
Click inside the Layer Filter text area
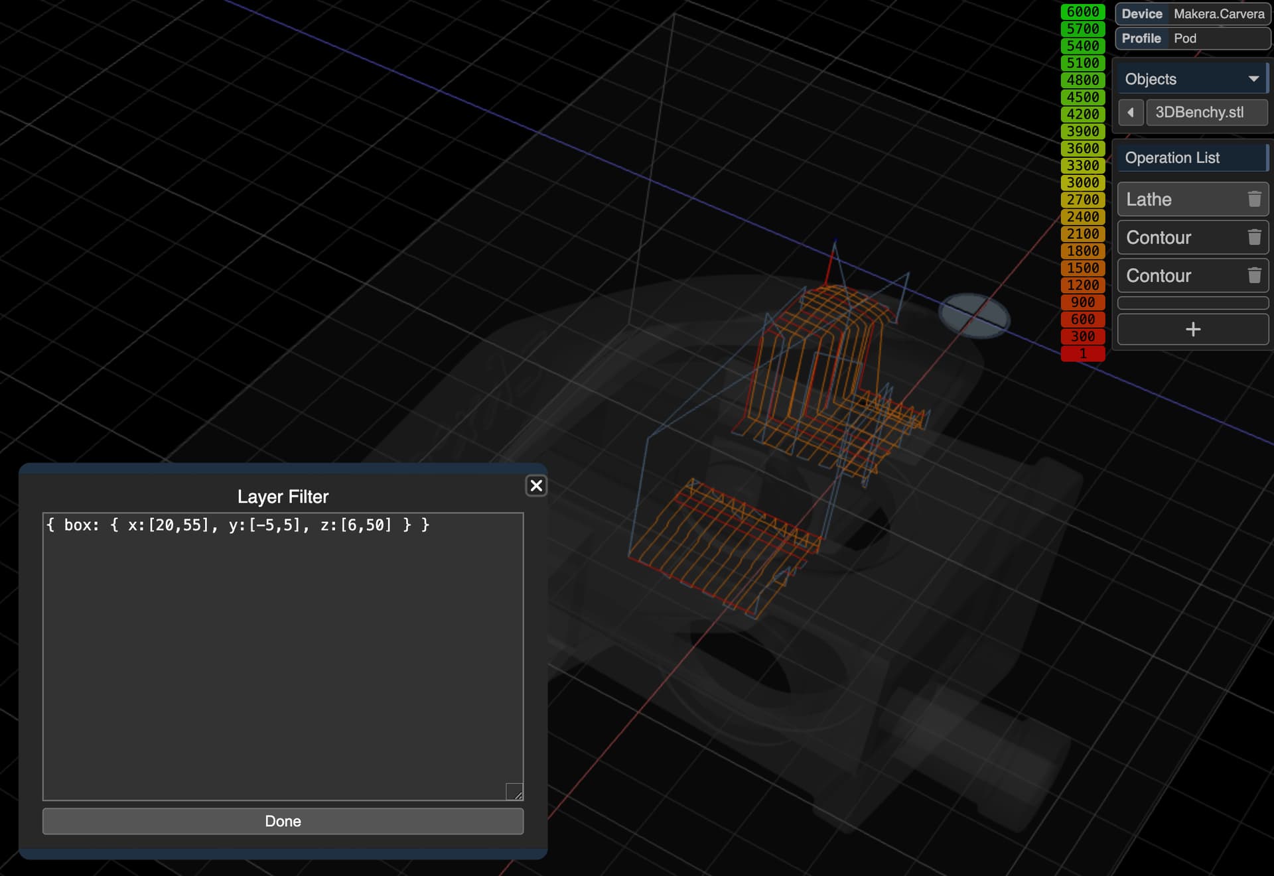click(283, 657)
